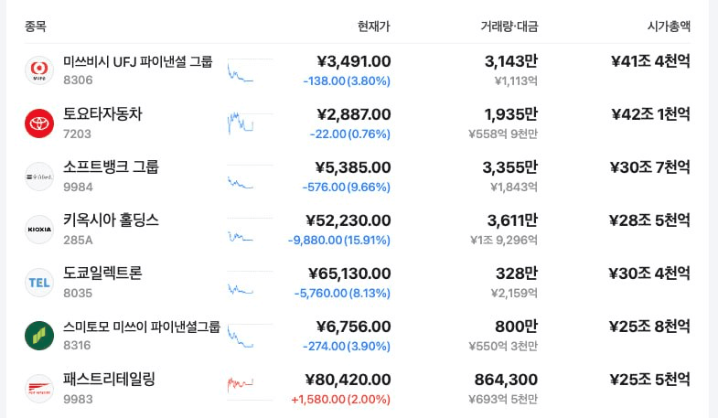Click the TEL Tokyo Electron logo icon

39,283
